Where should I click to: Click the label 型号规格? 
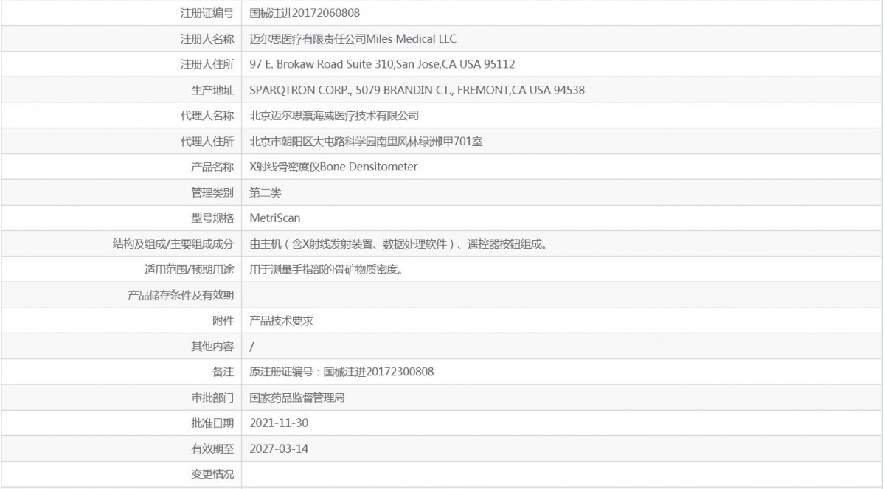point(212,218)
